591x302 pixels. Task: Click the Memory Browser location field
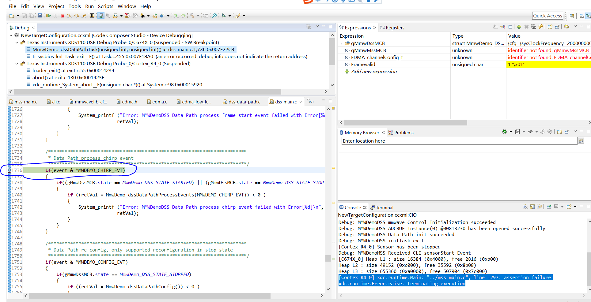tap(459, 141)
